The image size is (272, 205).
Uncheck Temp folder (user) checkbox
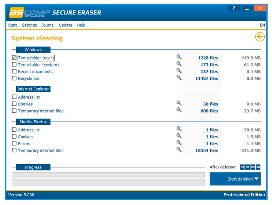coord(14,58)
